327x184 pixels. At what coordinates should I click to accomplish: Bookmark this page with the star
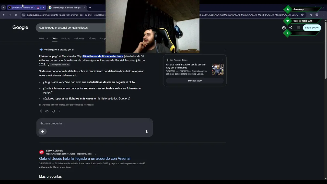pos(302,15)
